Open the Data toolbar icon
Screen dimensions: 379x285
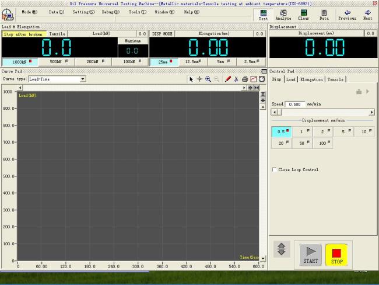pyautogui.click(x=324, y=14)
